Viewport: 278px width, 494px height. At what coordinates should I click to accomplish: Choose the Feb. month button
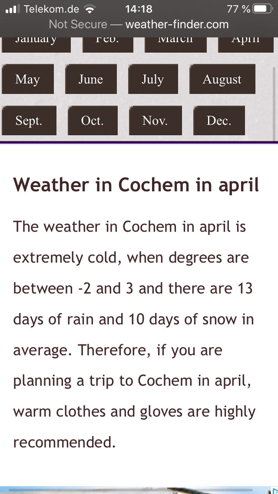(108, 45)
